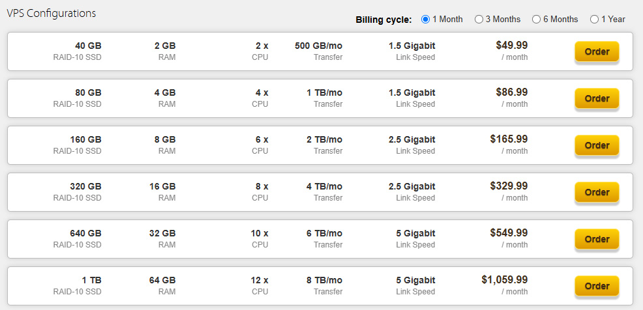643x310 pixels.
Task: Click the 2 TB/mo transfer value
Action: (324, 139)
